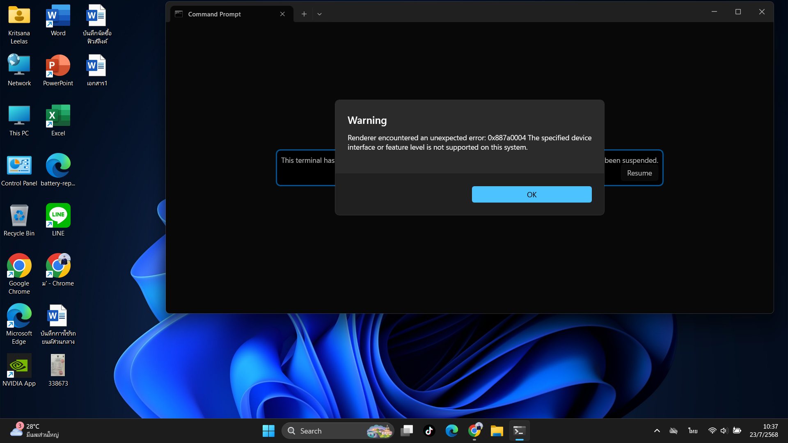This screenshot has width=788, height=443.
Task: Show hidden system tray icons
Action: [x=657, y=431]
